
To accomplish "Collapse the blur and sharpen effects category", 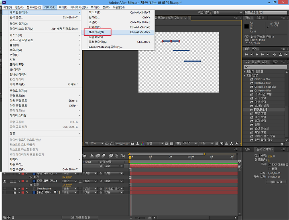I will tap(244, 75).
